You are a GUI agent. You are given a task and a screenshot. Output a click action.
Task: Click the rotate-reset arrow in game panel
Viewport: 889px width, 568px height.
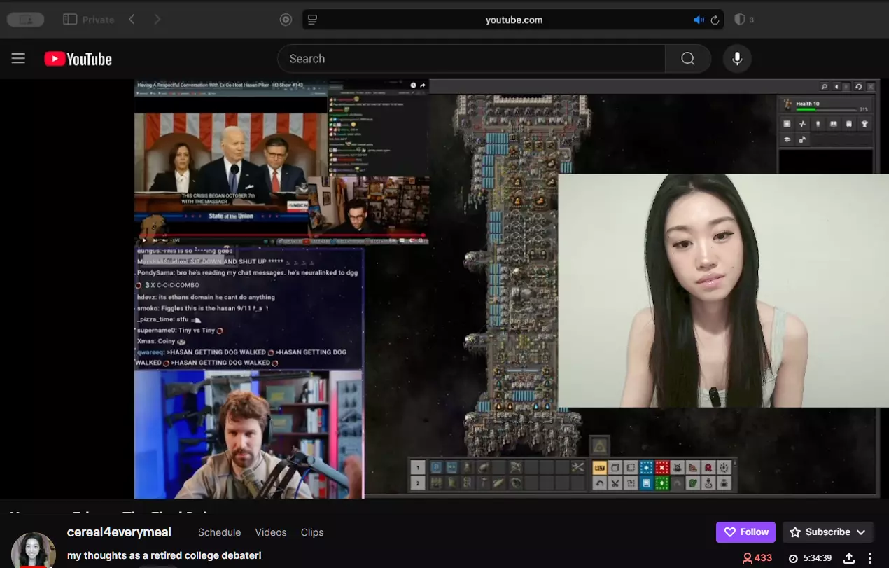[859, 87]
